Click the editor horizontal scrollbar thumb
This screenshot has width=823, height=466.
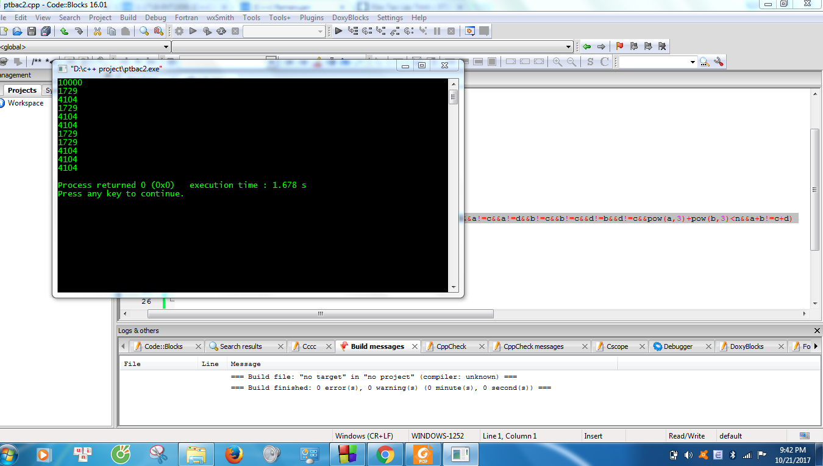click(x=320, y=314)
